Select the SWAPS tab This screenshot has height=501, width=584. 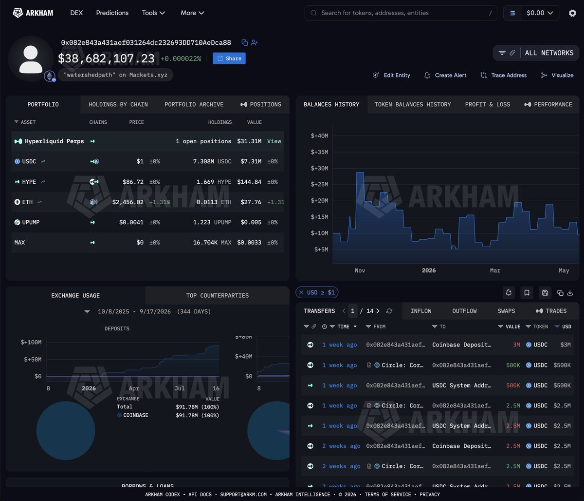(x=506, y=311)
